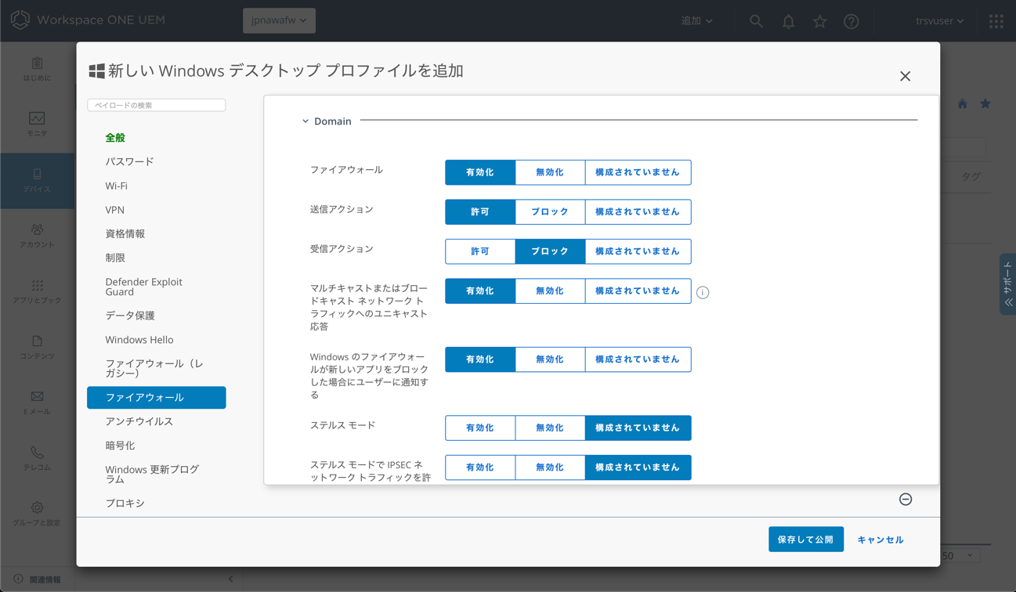Screen dimensions: 1016x592
Task: Open モニタ sidebar section
Action: point(37,125)
